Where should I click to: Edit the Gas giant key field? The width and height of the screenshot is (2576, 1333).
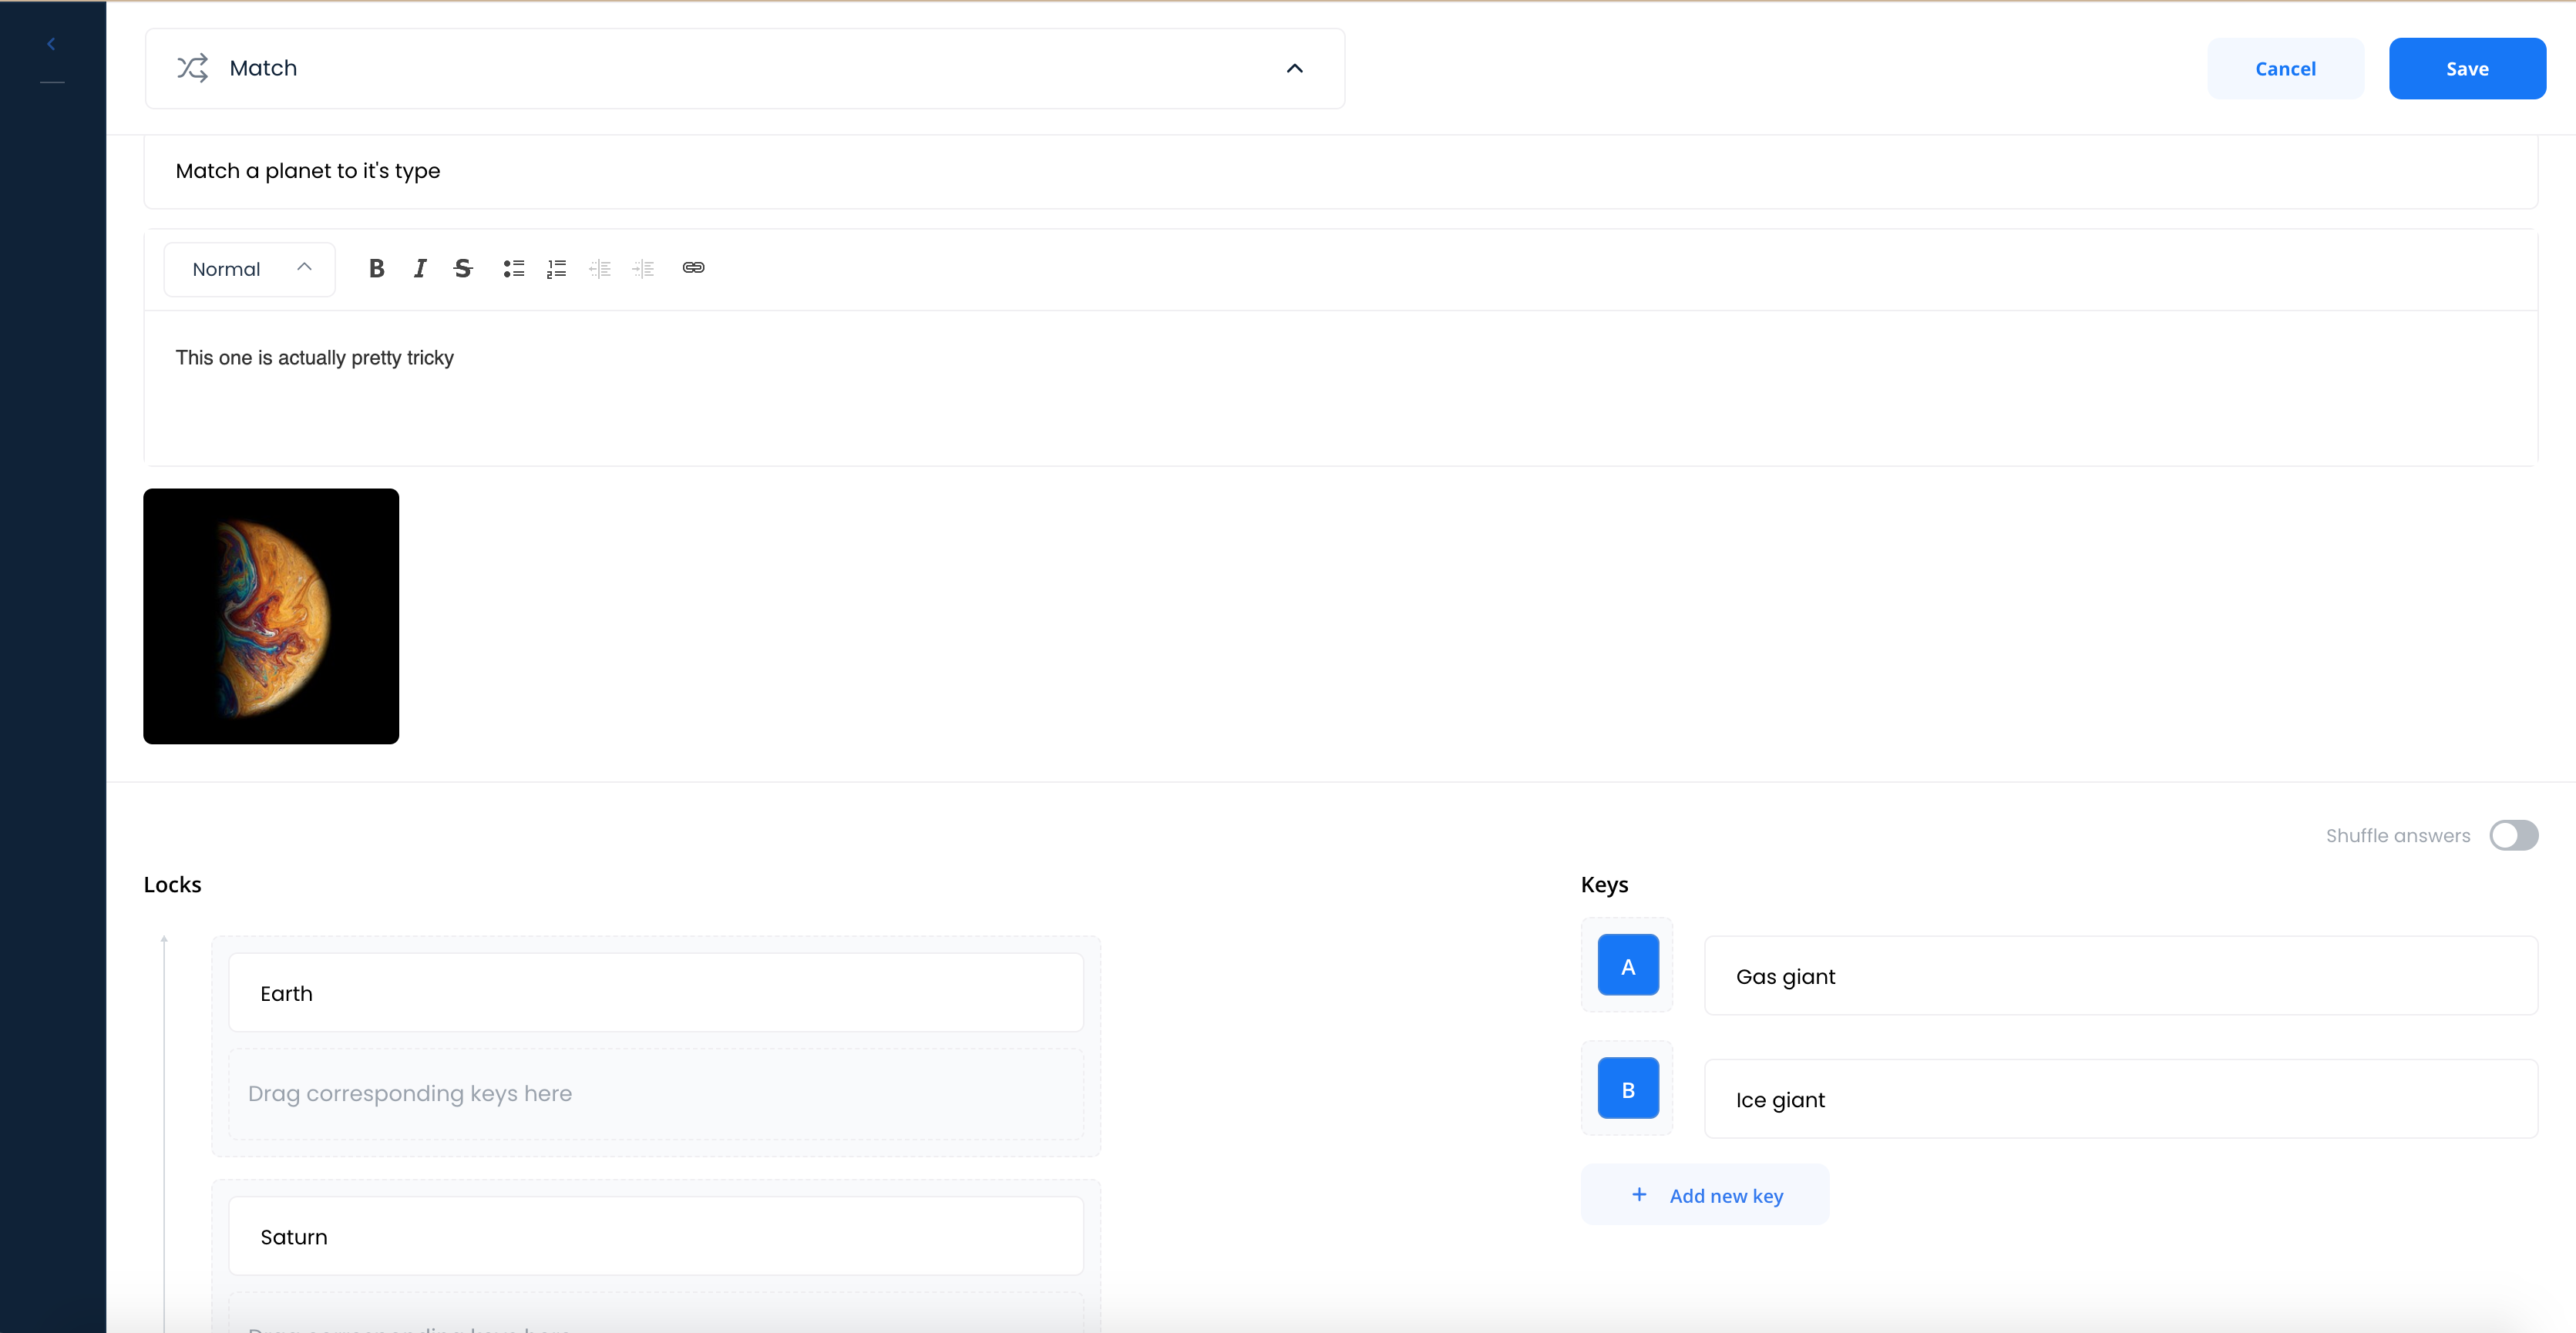tap(2120, 976)
